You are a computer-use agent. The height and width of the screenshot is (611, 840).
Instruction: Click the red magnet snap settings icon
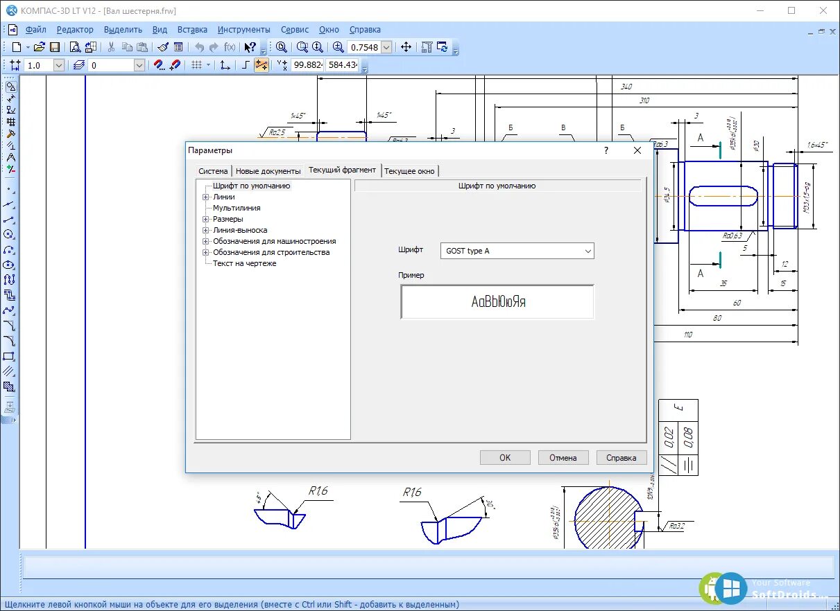(x=160, y=65)
